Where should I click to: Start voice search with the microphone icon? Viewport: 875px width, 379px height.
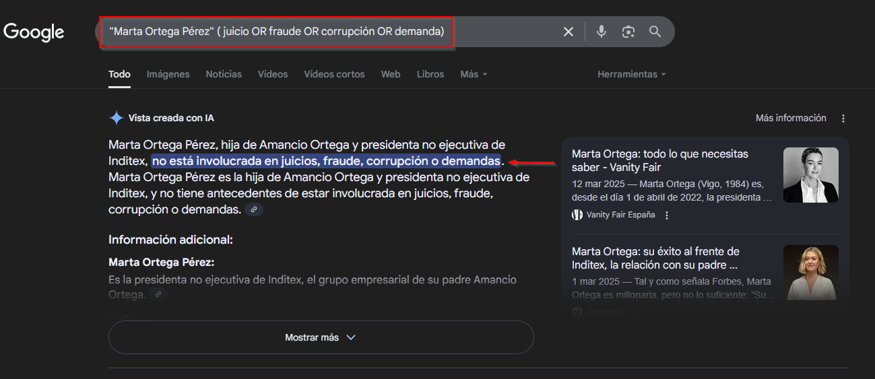point(602,32)
